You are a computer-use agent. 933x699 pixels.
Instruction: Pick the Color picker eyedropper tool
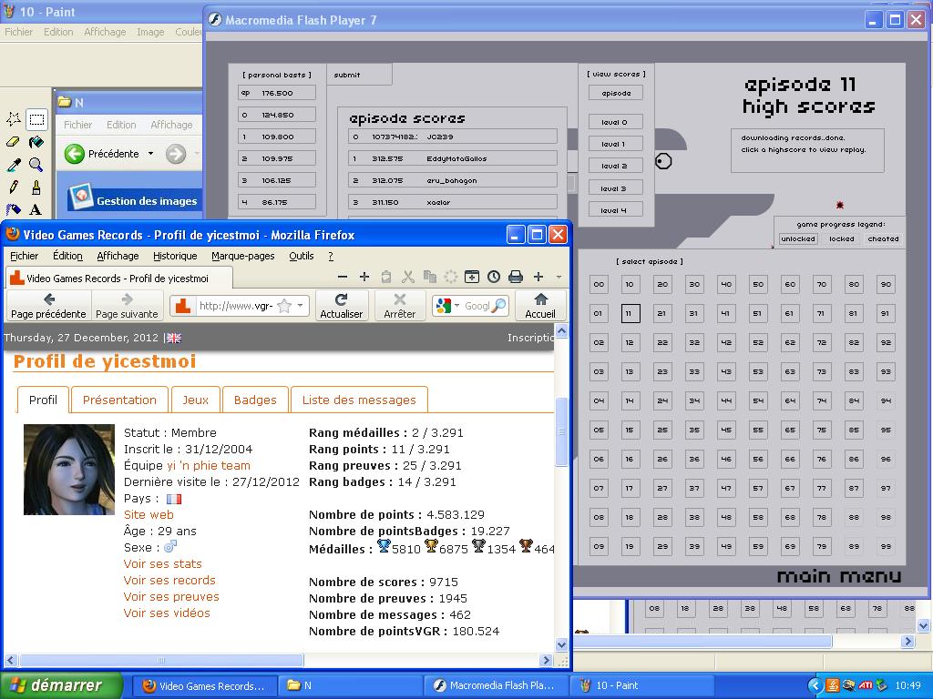(x=14, y=165)
